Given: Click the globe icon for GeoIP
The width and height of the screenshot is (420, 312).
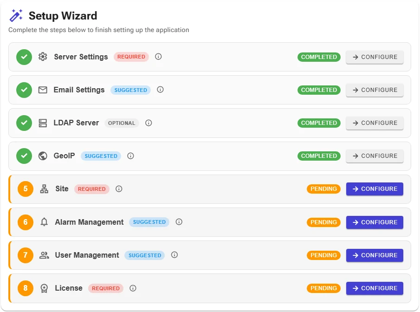Looking at the screenshot, I should [43, 156].
